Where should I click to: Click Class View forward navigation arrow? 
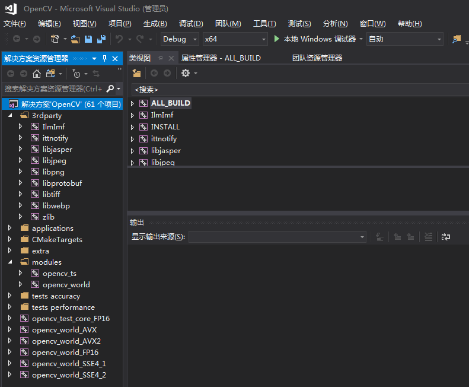click(x=167, y=73)
